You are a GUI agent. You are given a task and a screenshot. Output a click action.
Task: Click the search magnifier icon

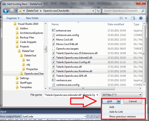(x=143, y=11)
